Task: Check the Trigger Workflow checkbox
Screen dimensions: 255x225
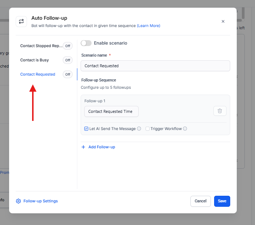Action: (x=147, y=129)
